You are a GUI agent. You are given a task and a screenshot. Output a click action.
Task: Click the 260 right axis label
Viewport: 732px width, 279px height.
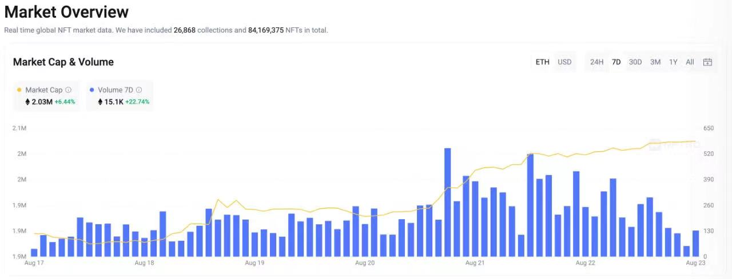tap(708, 205)
